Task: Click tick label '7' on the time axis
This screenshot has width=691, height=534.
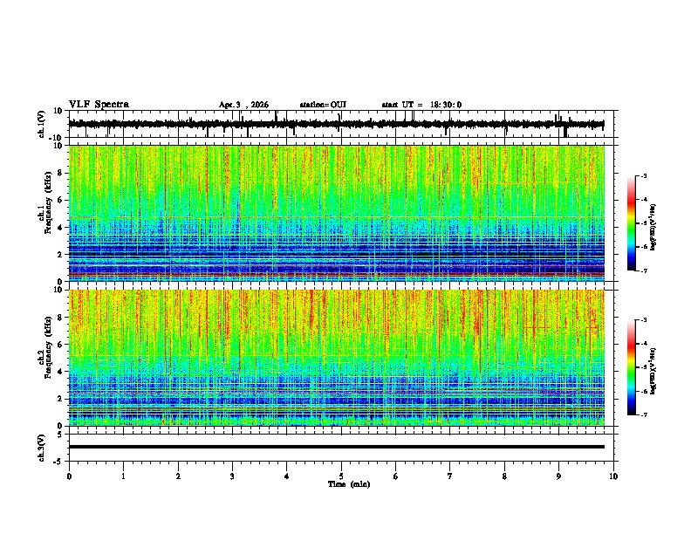Action: click(450, 476)
